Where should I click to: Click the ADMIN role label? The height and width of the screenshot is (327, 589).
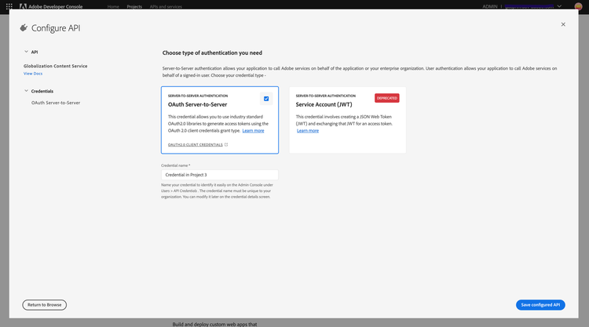click(x=490, y=7)
